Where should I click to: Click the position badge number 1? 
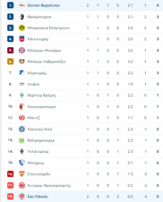point(10,5)
